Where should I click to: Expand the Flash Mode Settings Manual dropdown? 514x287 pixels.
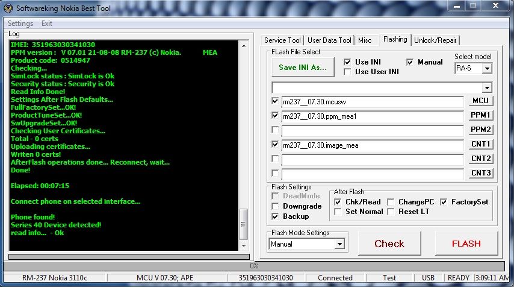339,244
